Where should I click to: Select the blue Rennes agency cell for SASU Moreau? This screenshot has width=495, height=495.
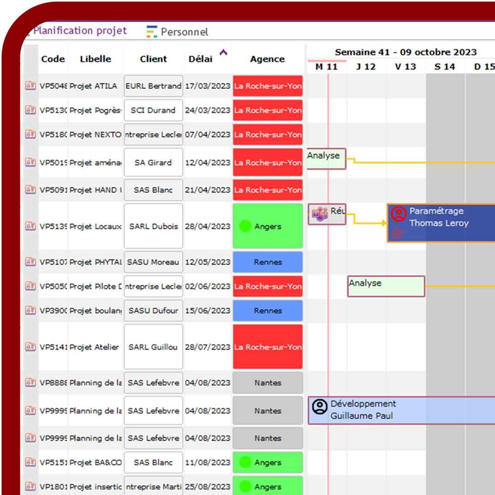[x=267, y=262]
